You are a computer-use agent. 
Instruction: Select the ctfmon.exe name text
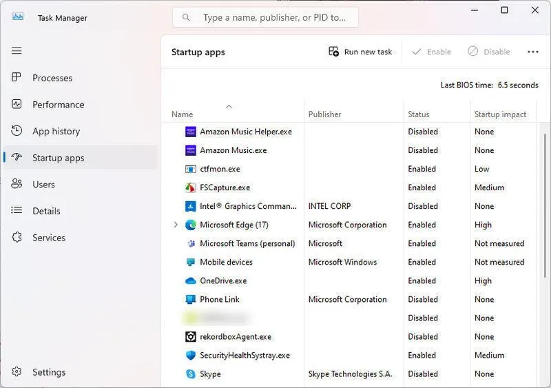220,169
